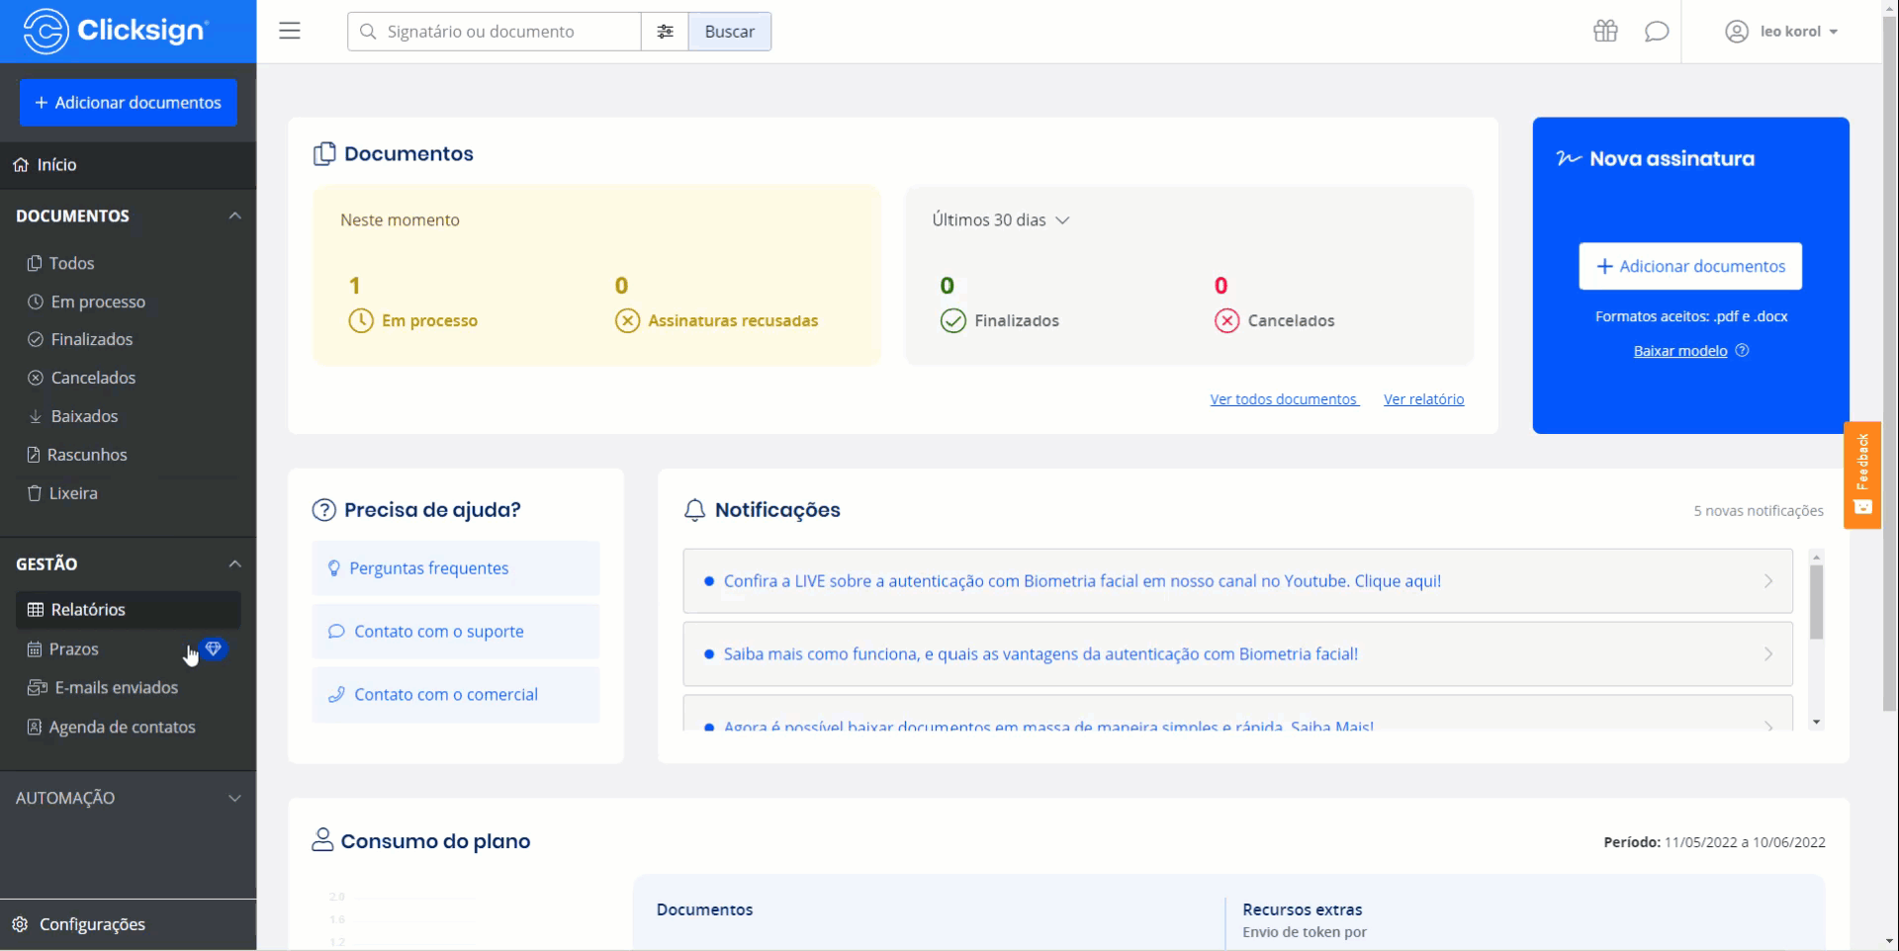Click the Nova assinatura signature icon
Viewport: 1899px width, 951px height.
pos(1569,158)
